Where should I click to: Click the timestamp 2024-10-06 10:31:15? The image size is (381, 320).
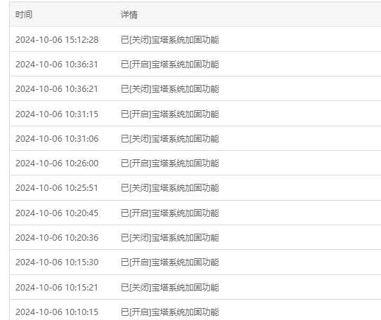(x=57, y=114)
